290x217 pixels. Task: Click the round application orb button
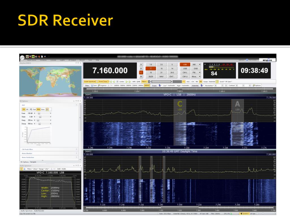pos(22,58)
